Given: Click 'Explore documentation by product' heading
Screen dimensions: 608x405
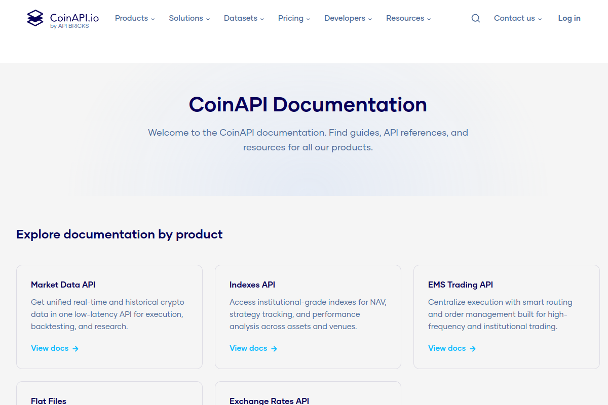Looking at the screenshot, I should [x=120, y=234].
